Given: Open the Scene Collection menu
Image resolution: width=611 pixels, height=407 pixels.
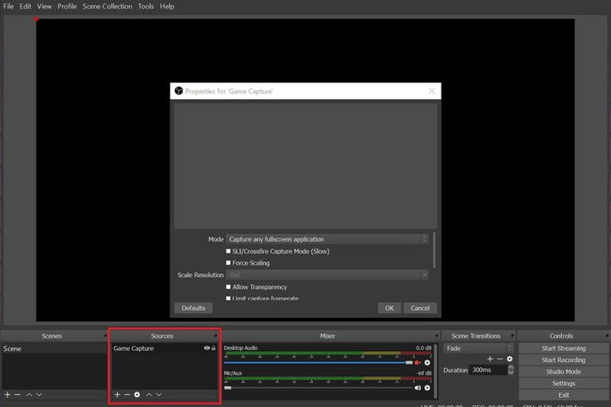Looking at the screenshot, I should (x=107, y=6).
